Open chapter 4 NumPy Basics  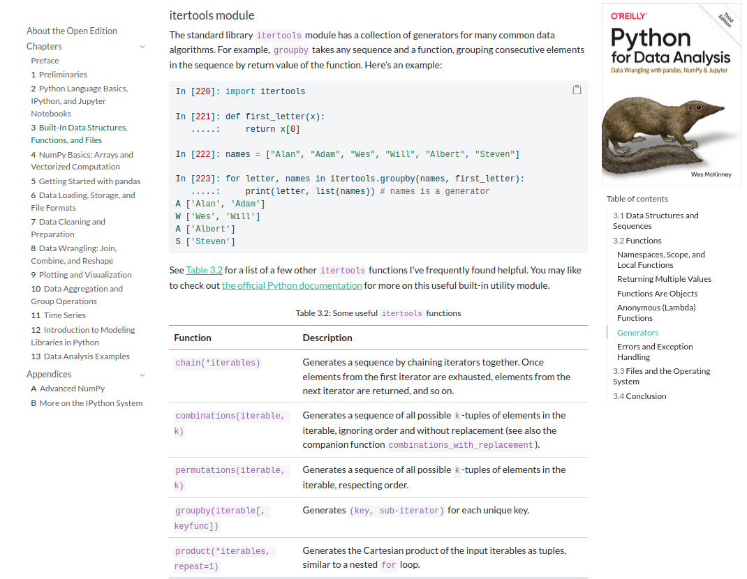coord(82,160)
